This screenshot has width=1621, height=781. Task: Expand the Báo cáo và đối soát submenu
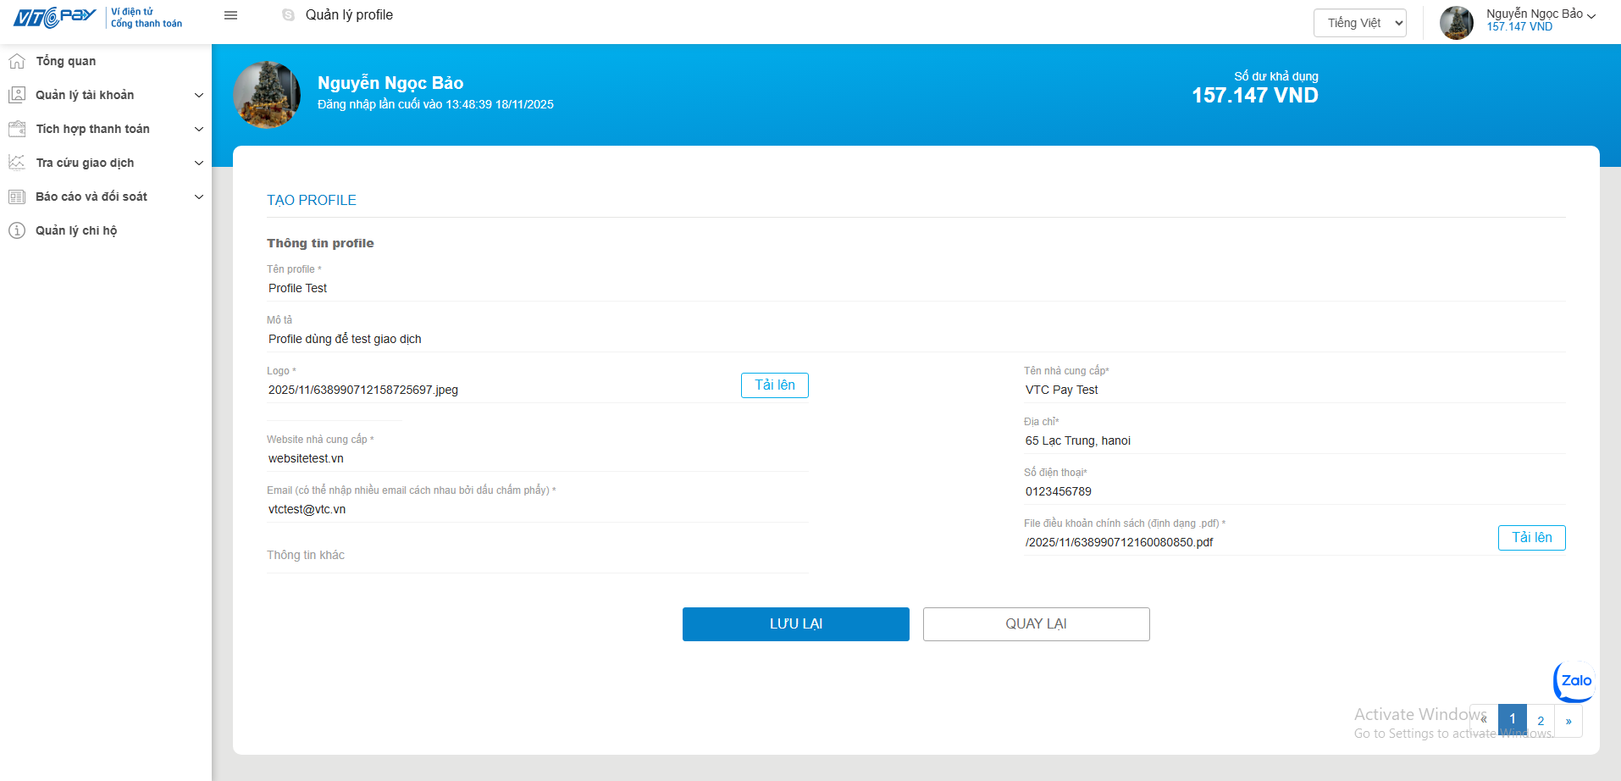click(199, 197)
